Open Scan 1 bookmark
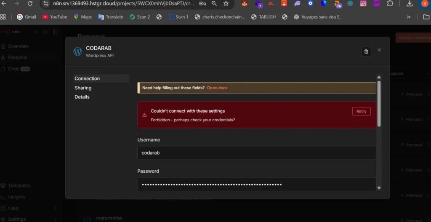The image size is (431, 222). point(178,17)
